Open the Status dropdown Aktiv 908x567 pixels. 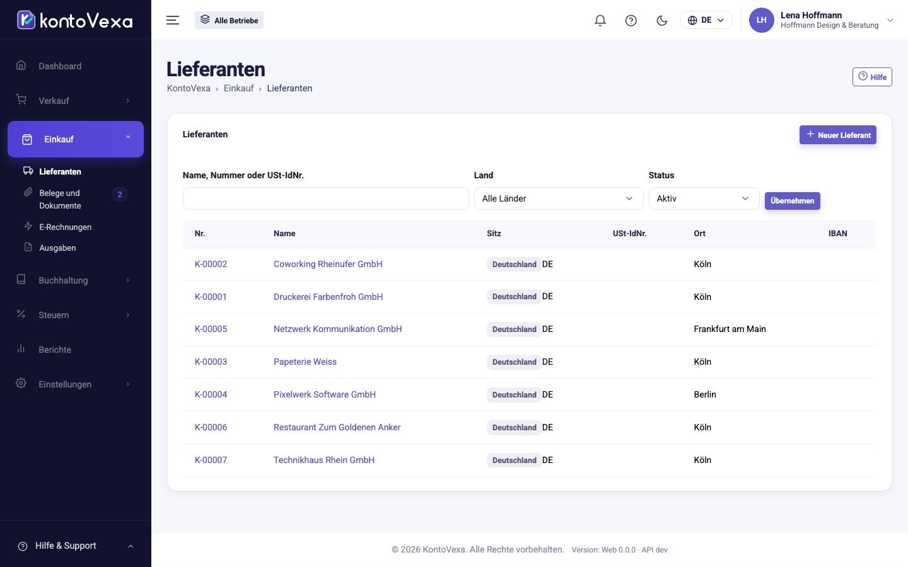click(704, 198)
